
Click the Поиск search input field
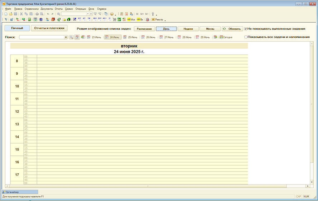42,37
